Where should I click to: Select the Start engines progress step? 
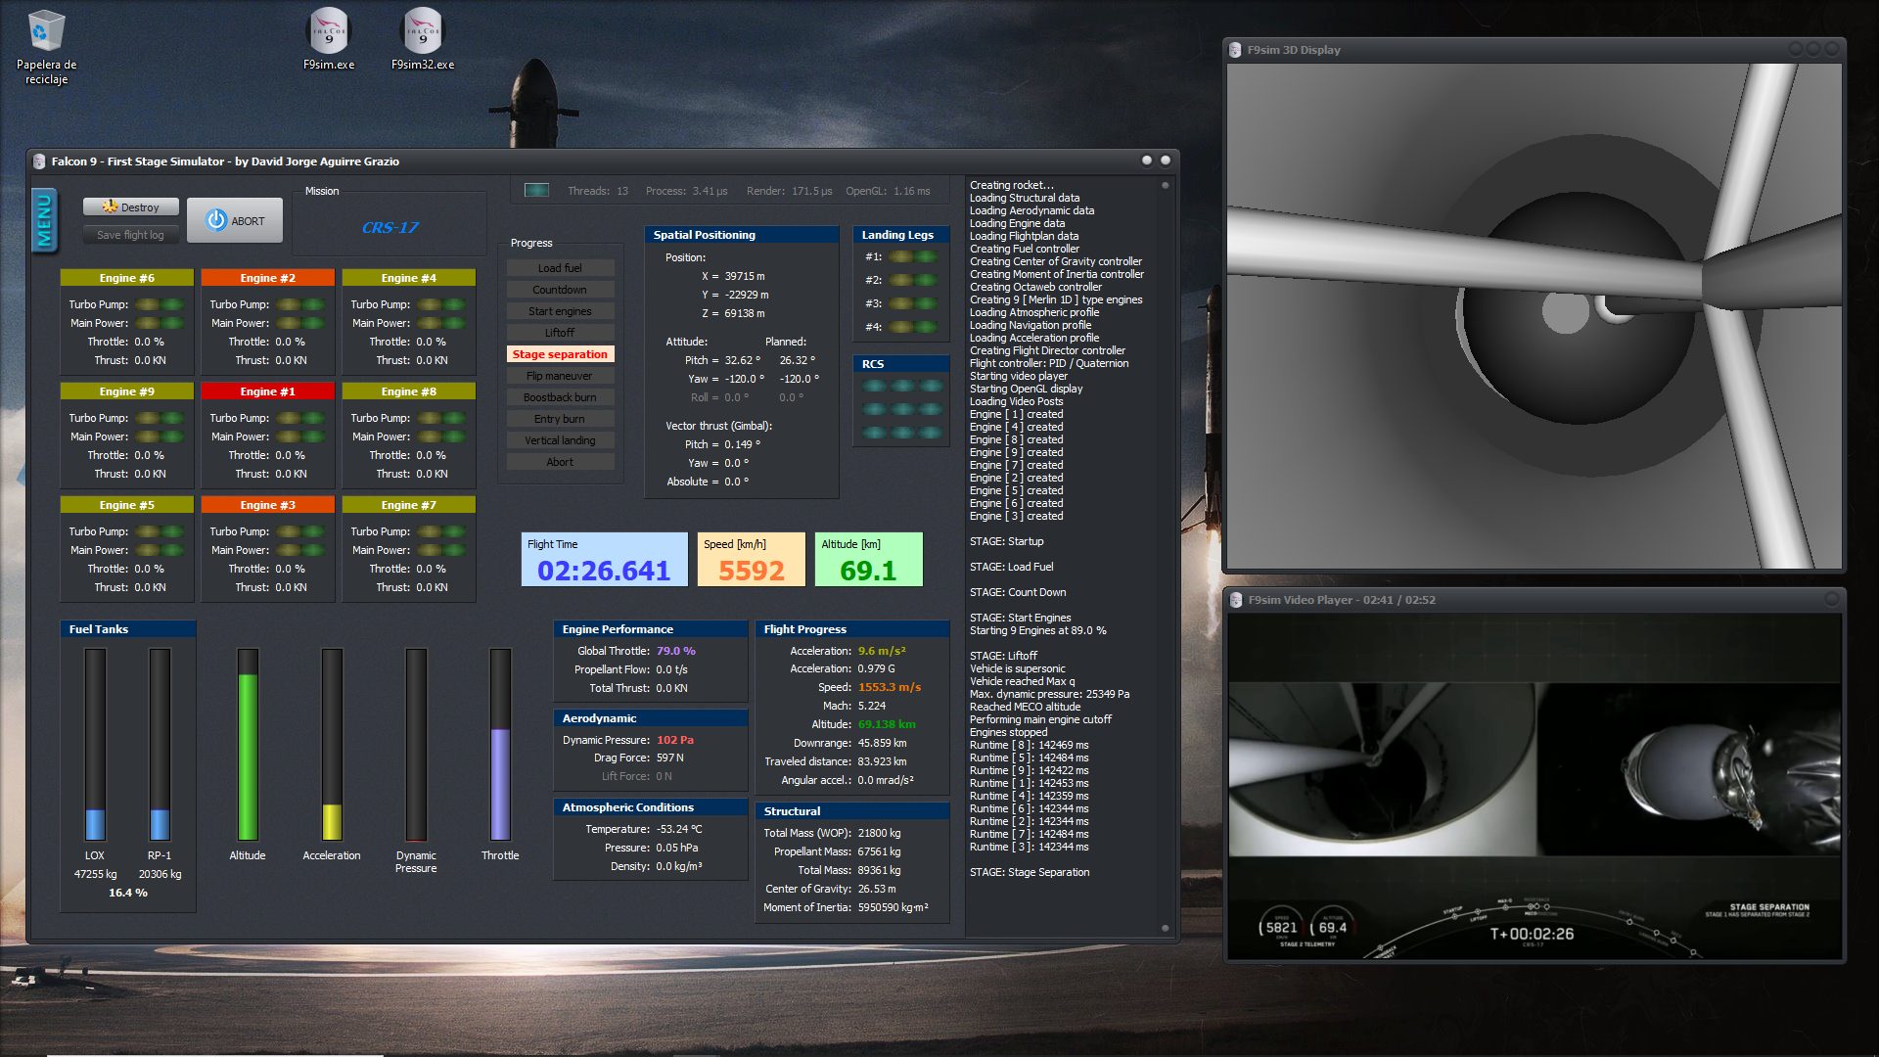tap(560, 311)
